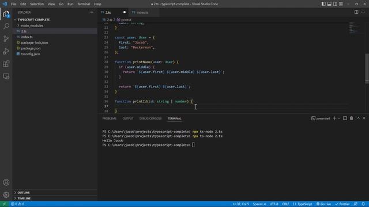This screenshot has height=207, width=369.
Task: Kill the terminal with the trash icon
Action: 351,118
